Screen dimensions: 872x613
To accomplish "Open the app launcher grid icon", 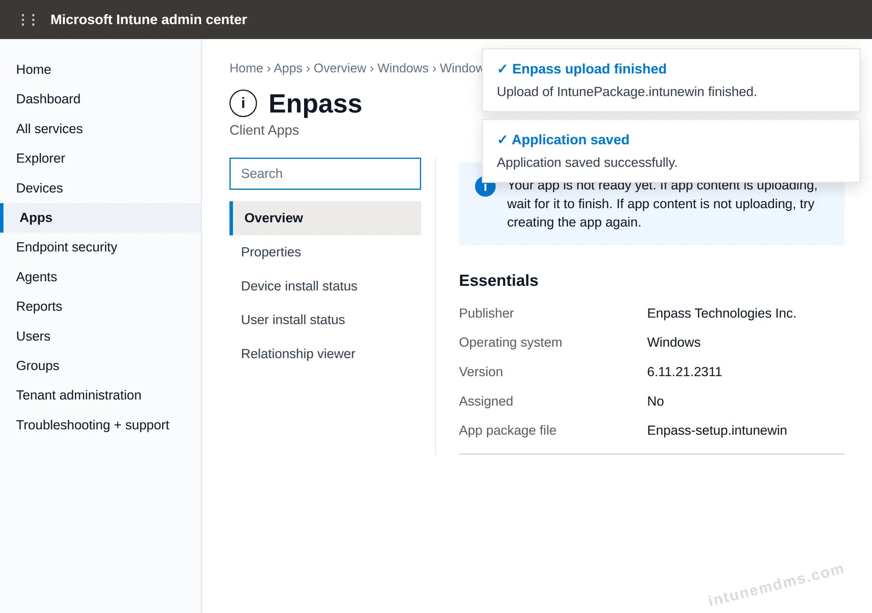I will (x=28, y=20).
